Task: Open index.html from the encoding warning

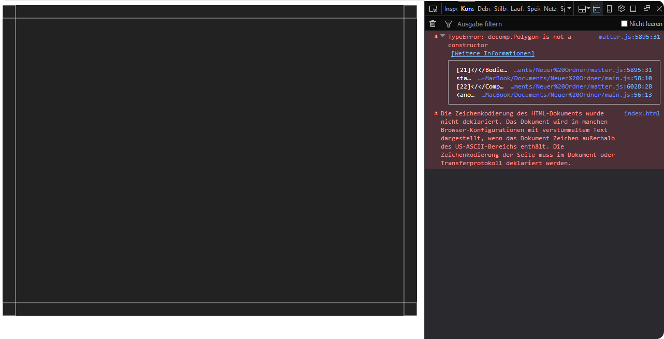Action: point(642,113)
